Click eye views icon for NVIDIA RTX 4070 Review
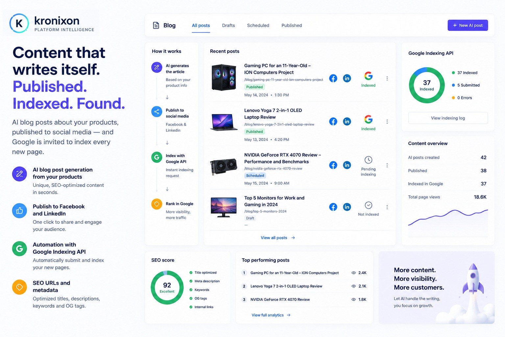Screen dimensions: 505x337 pos(354,299)
